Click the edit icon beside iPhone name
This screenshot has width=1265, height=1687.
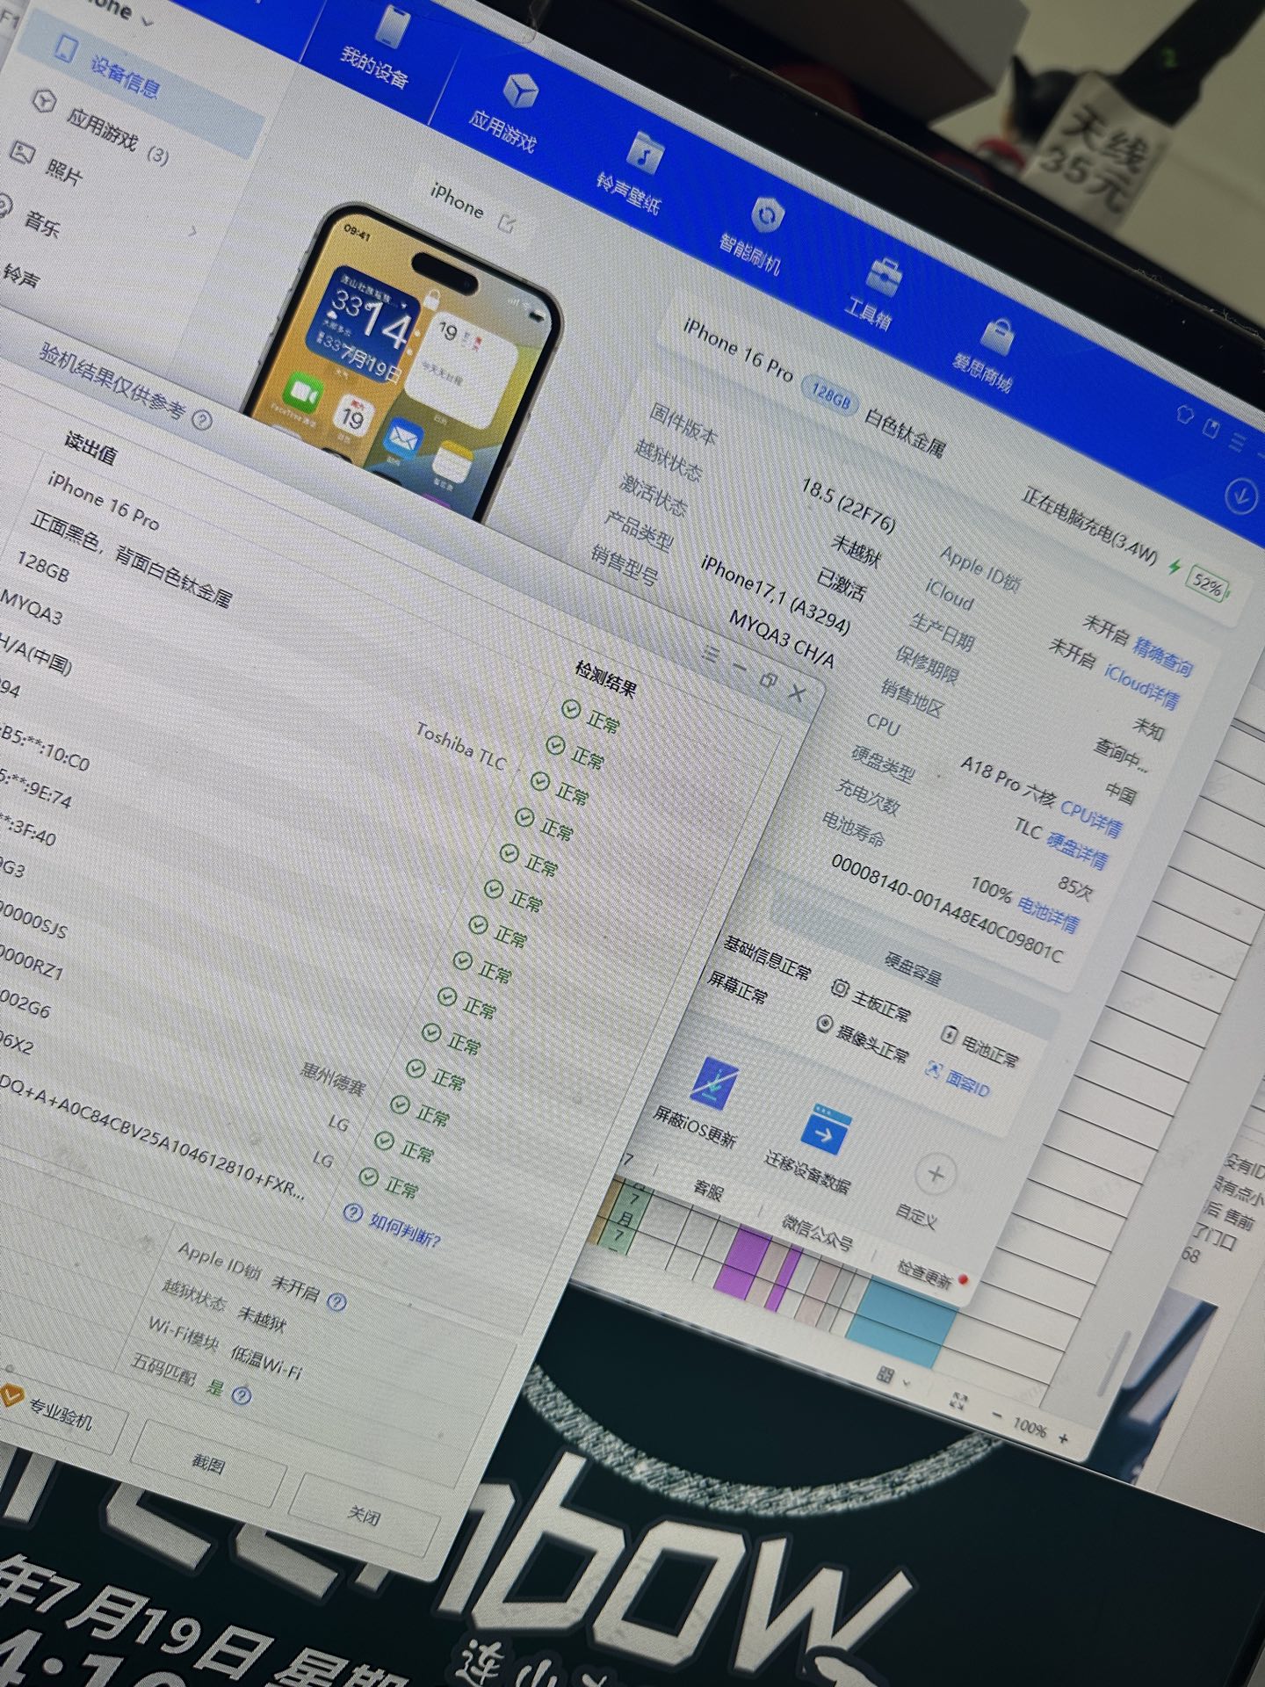point(507,222)
